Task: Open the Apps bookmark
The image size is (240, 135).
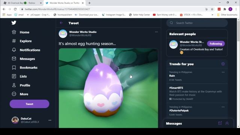Action: pyautogui.click(x=7, y=15)
